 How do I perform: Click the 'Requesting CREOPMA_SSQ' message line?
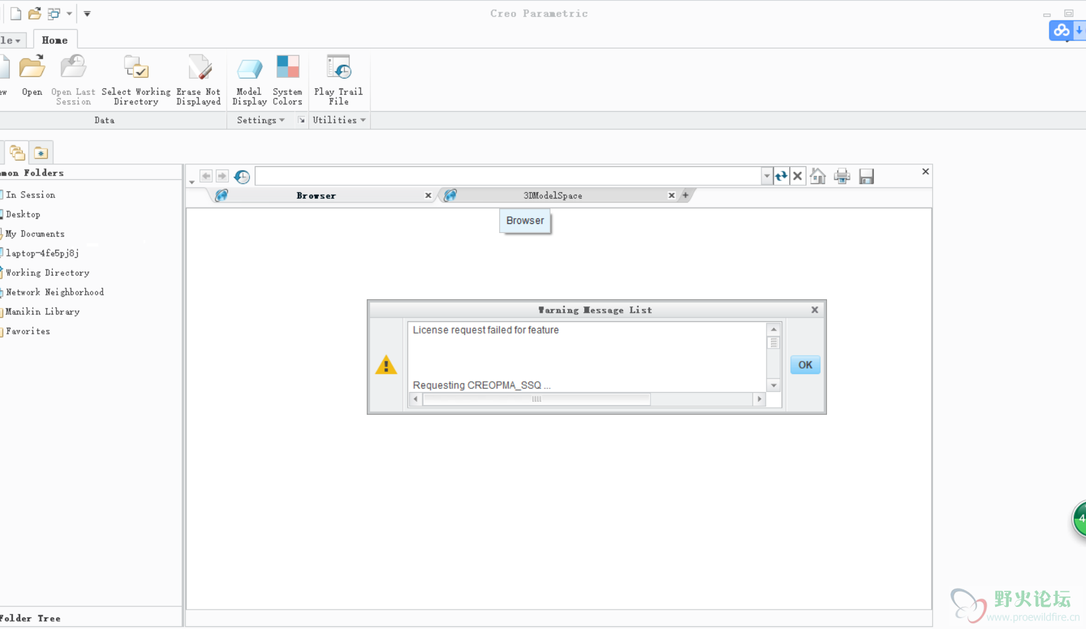pyautogui.click(x=481, y=385)
